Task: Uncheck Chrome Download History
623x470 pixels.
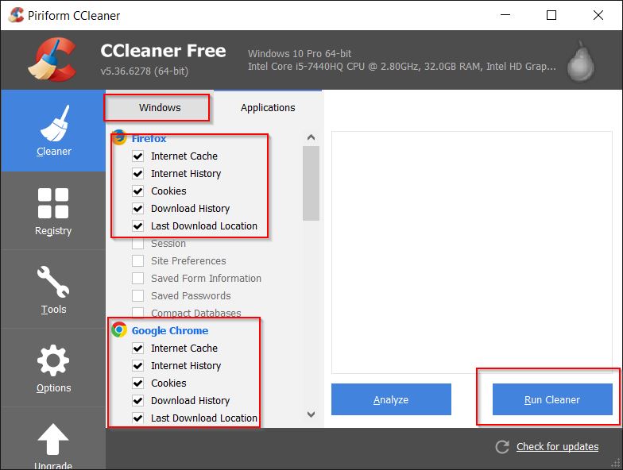Action: coord(138,400)
